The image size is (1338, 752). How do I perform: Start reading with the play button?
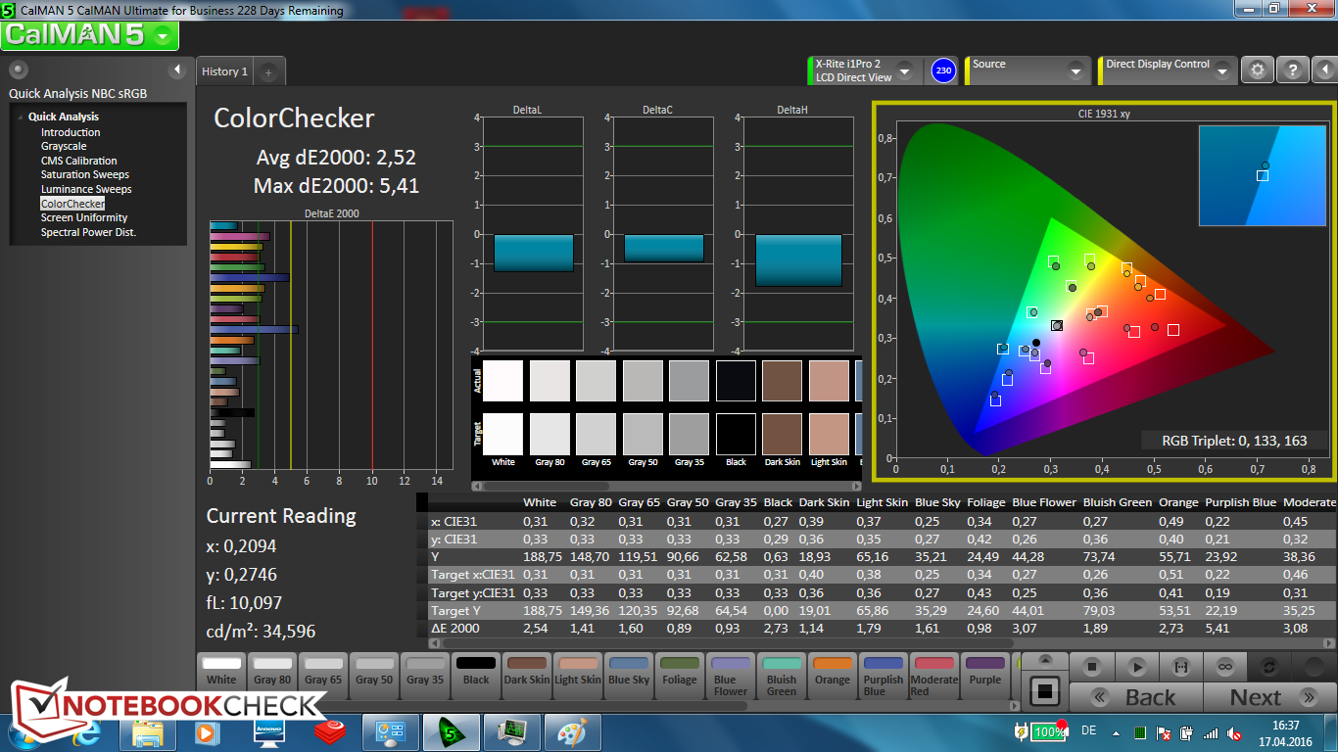pos(1136,666)
